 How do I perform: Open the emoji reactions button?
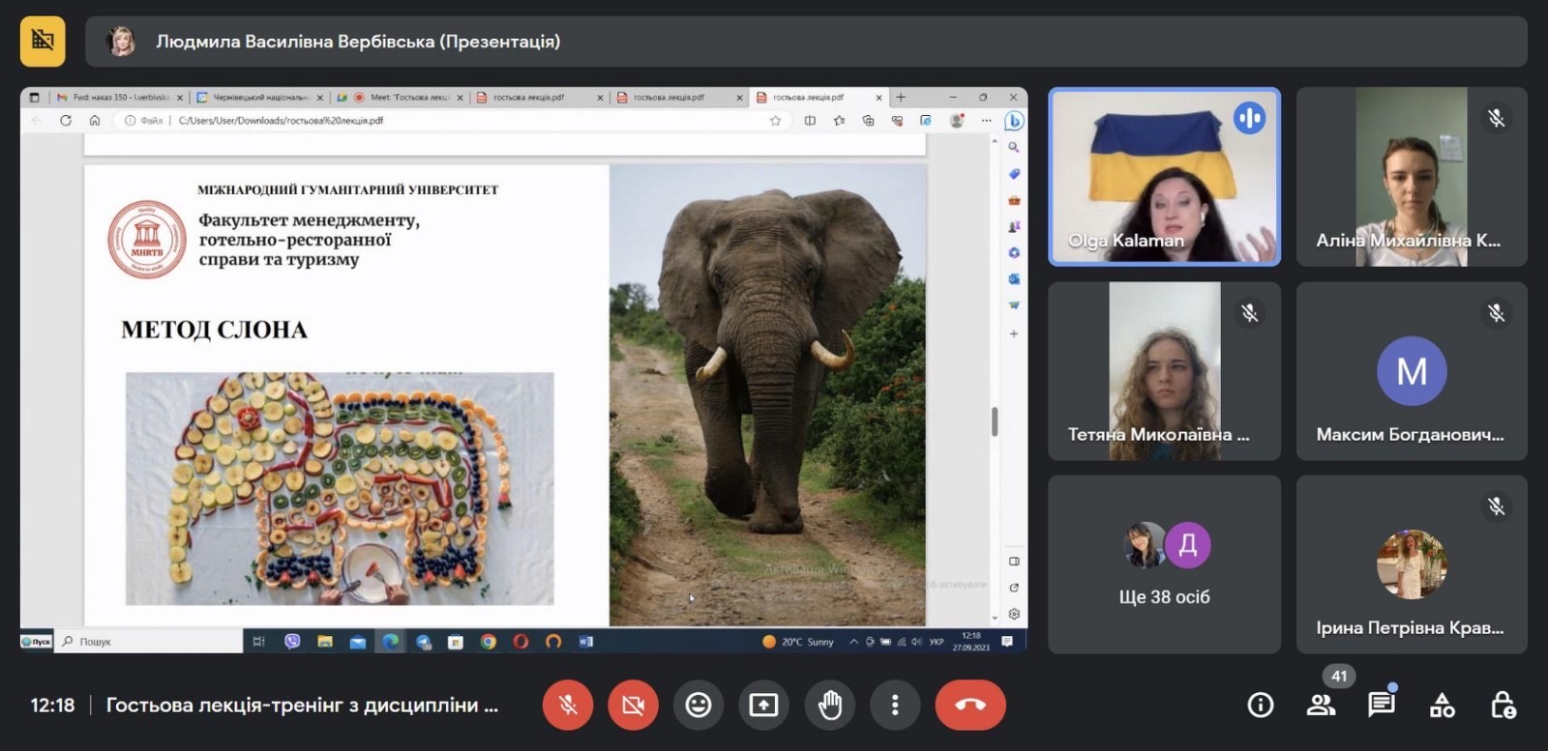(x=699, y=706)
